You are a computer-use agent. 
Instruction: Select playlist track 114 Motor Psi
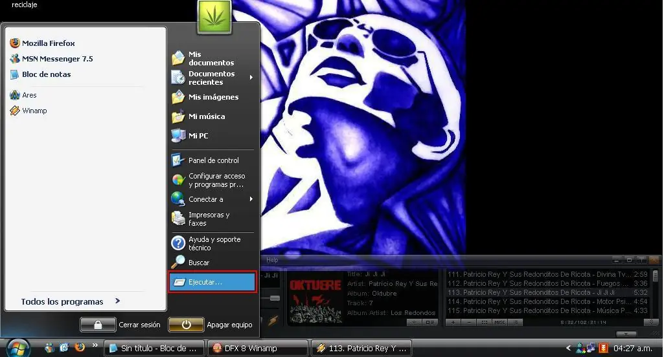tap(547, 301)
